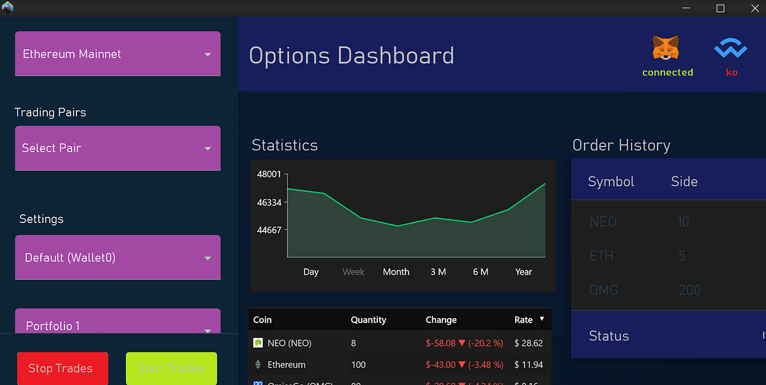Expand the Portfolio 1 dropdown
The width and height of the screenshot is (766, 385).
(117, 325)
